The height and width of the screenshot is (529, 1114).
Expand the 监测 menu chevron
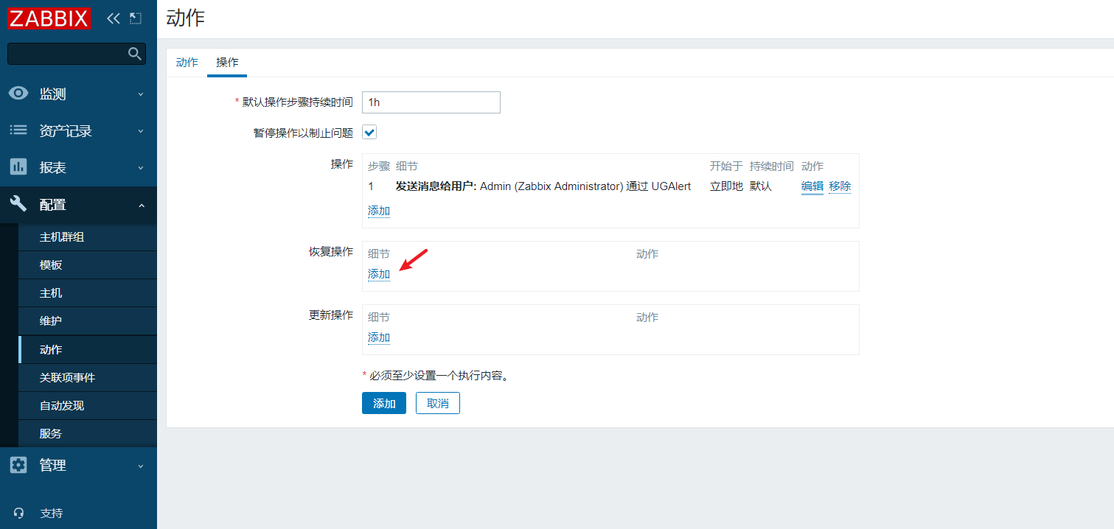[x=141, y=94]
